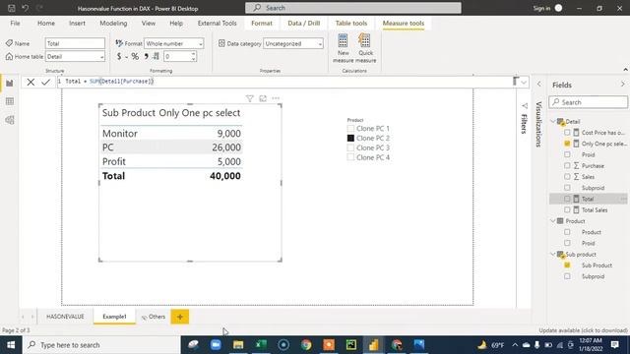Viewport: 630px width, 354px height.
Task: Uncheck the Sub Product field checkbox
Action: [x=567, y=265]
